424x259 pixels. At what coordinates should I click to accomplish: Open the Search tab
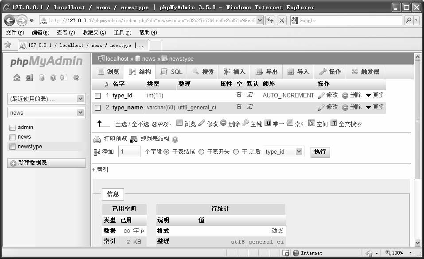point(203,72)
